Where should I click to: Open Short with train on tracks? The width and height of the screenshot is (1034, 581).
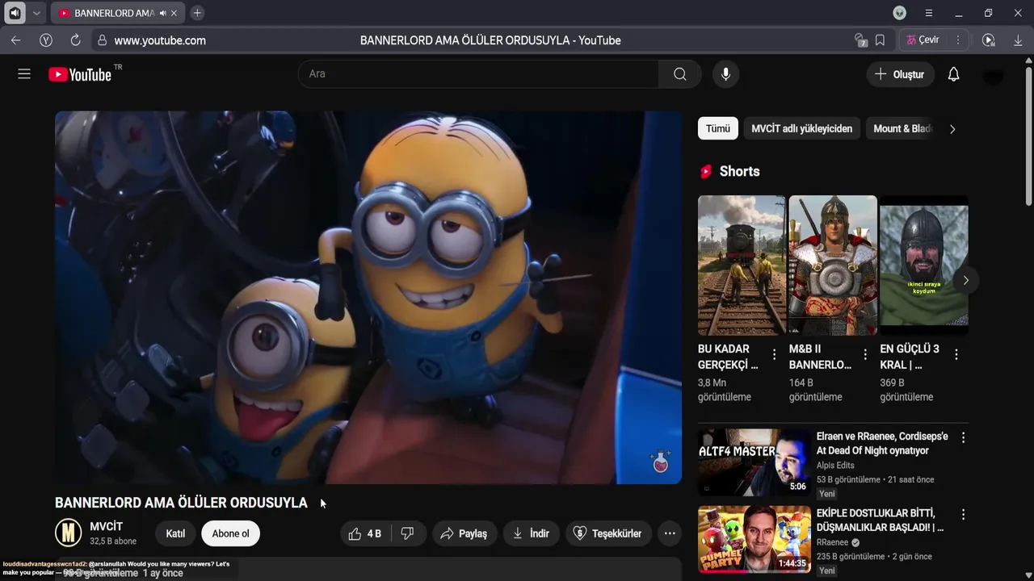coord(742,265)
